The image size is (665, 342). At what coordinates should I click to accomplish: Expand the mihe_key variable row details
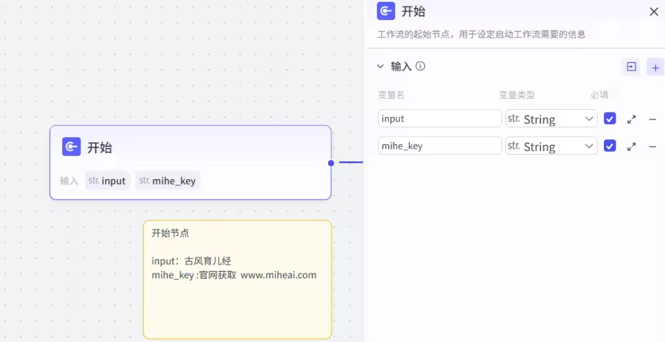(x=631, y=146)
